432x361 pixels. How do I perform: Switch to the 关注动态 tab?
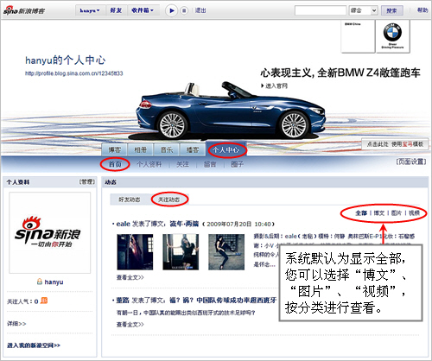click(168, 199)
